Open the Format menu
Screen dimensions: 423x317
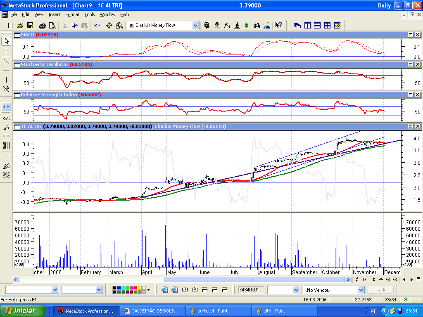(72, 14)
